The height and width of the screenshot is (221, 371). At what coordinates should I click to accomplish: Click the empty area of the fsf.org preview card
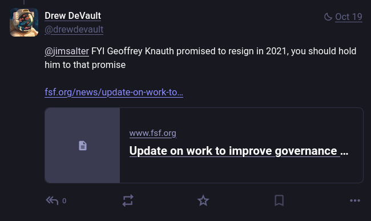click(241, 170)
